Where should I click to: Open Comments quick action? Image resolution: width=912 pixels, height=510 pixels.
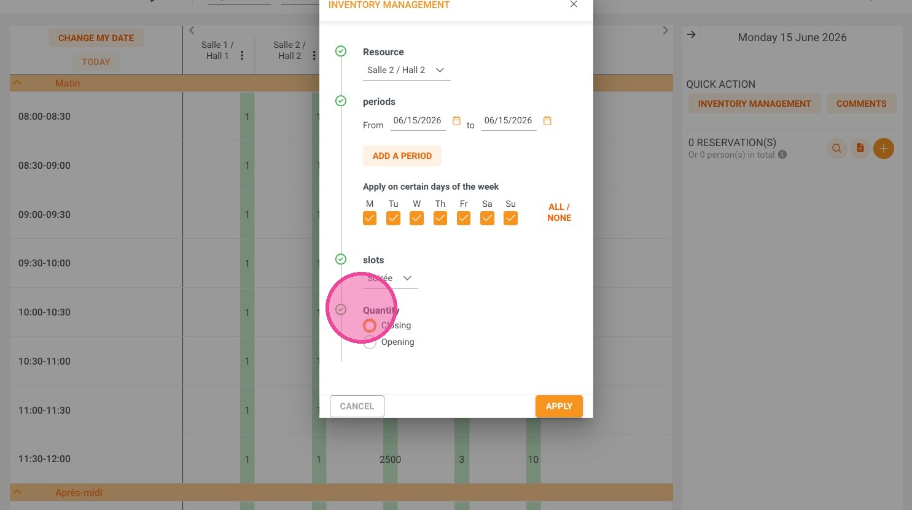point(862,104)
